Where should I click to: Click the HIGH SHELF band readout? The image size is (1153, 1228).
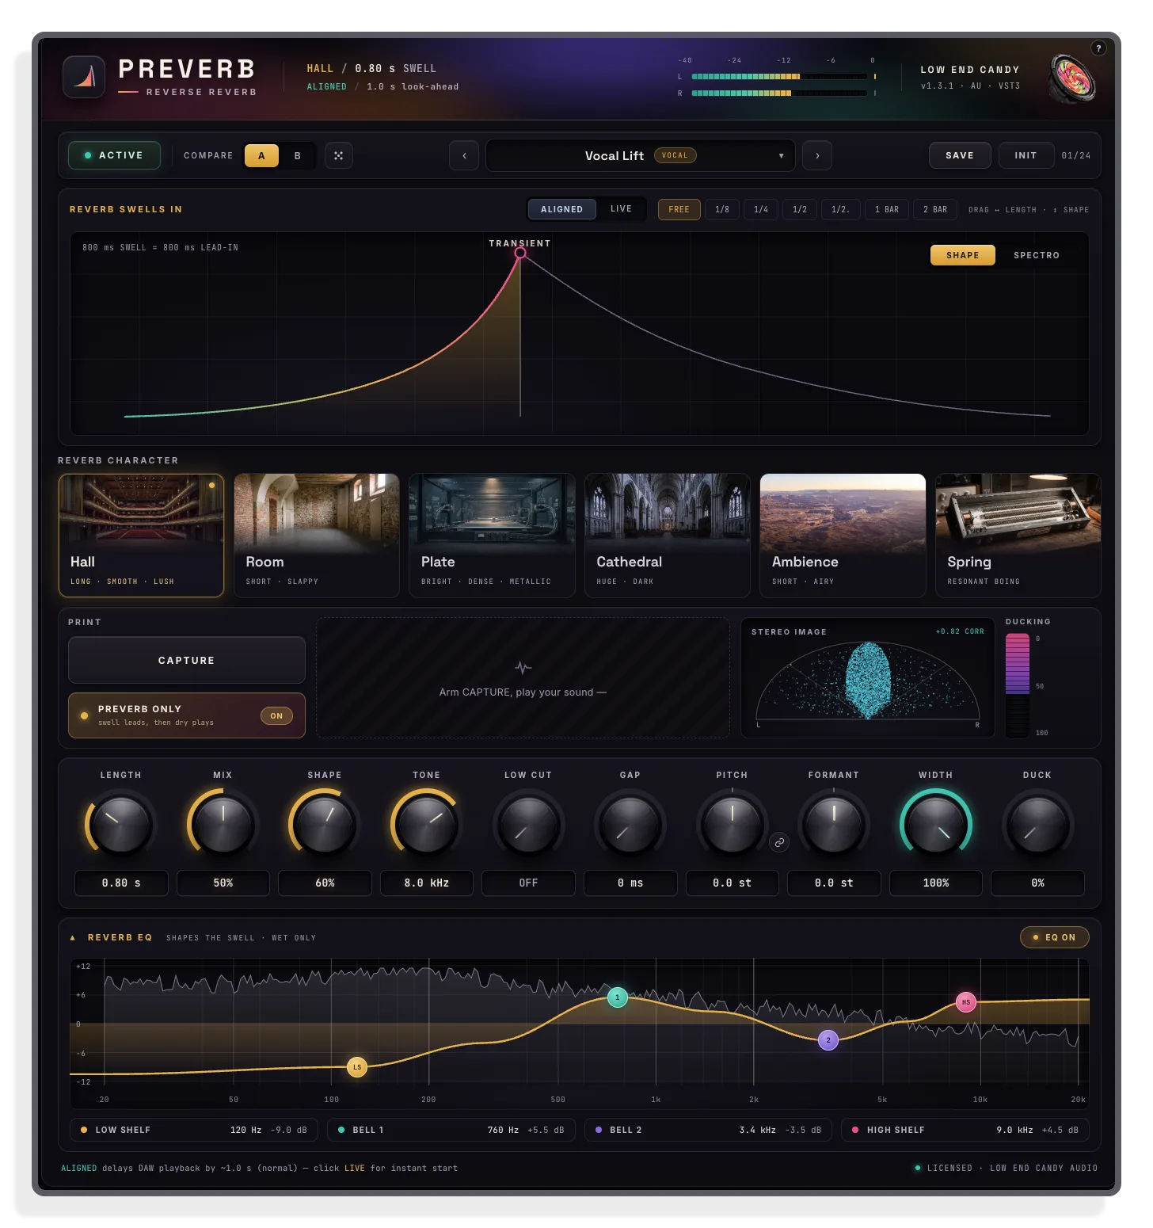click(965, 1130)
